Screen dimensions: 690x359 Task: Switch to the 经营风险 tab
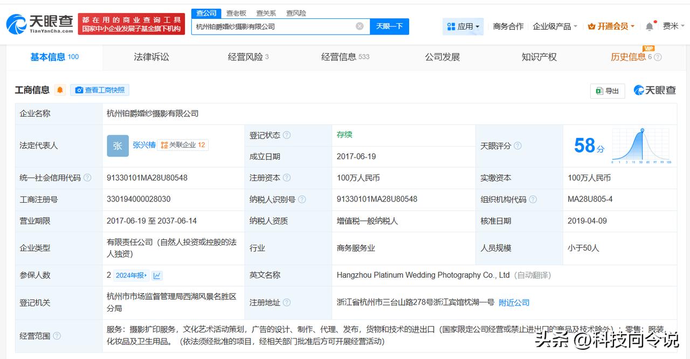(x=248, y=57)
